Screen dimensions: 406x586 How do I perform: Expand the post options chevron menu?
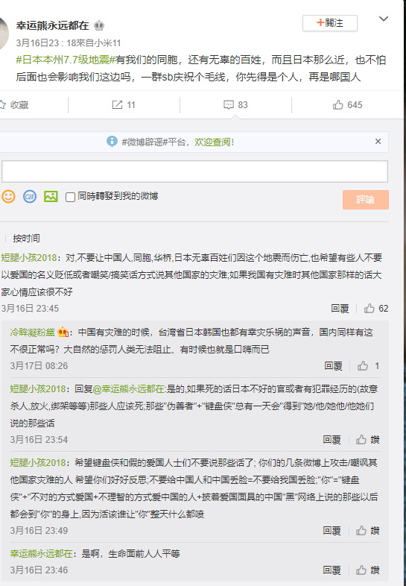point(384,19)
